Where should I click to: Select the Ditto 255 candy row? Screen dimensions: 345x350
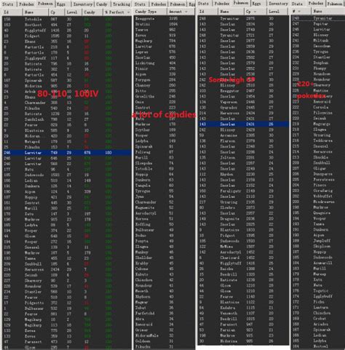[x=164, y=91]
